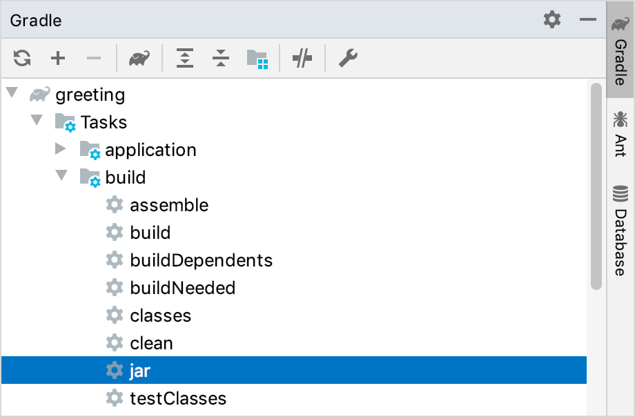Collapse the greeting project node
The image size is (635, 417).
point(11,94)
